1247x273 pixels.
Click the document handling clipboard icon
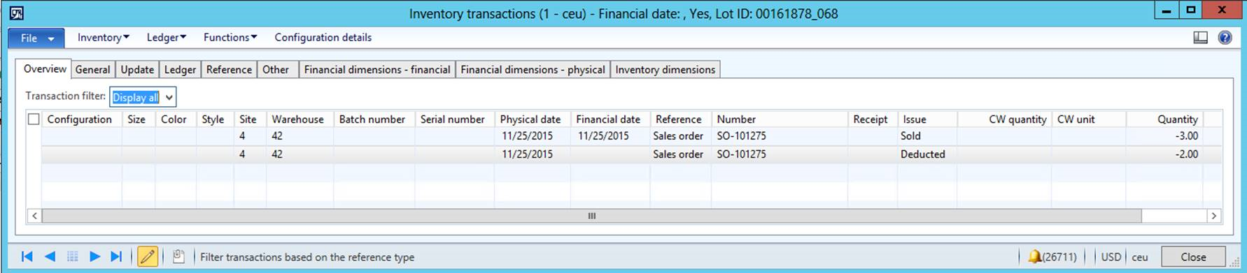coord(178,256)
